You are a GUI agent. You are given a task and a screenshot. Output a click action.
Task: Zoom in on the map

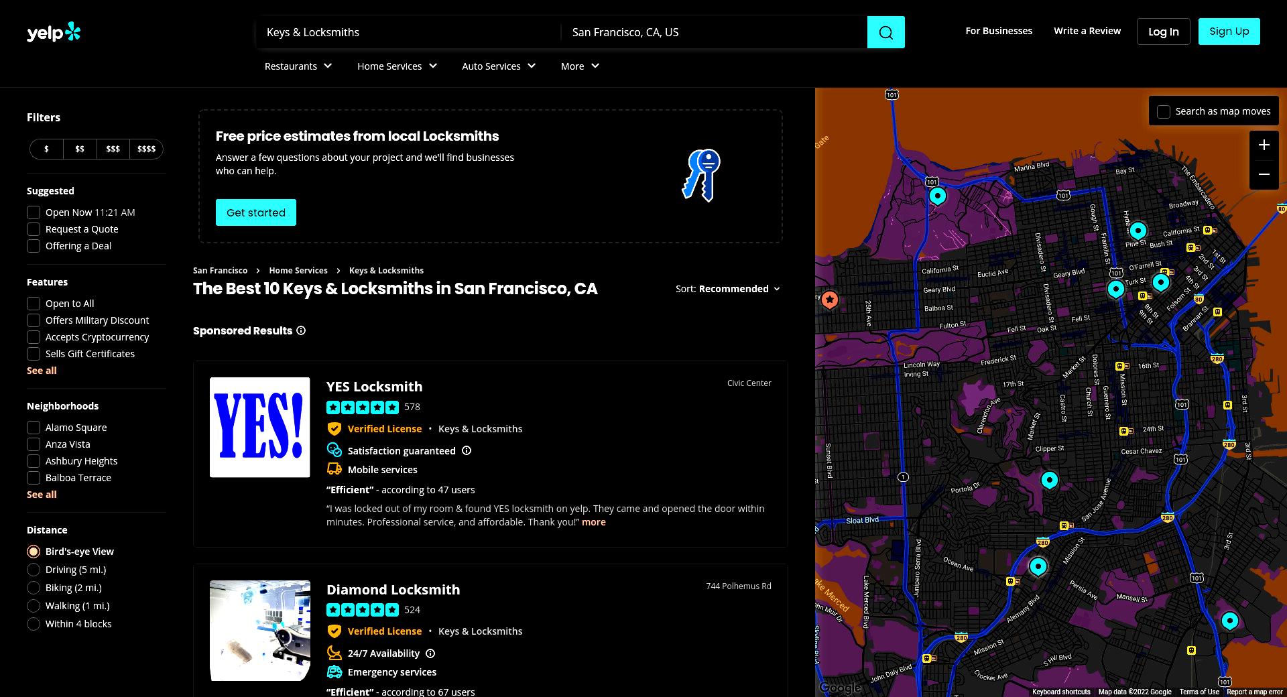point(1264,145)
